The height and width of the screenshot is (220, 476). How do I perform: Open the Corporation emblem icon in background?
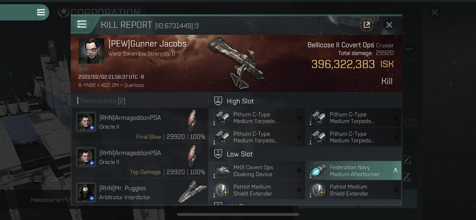point(64,12)
